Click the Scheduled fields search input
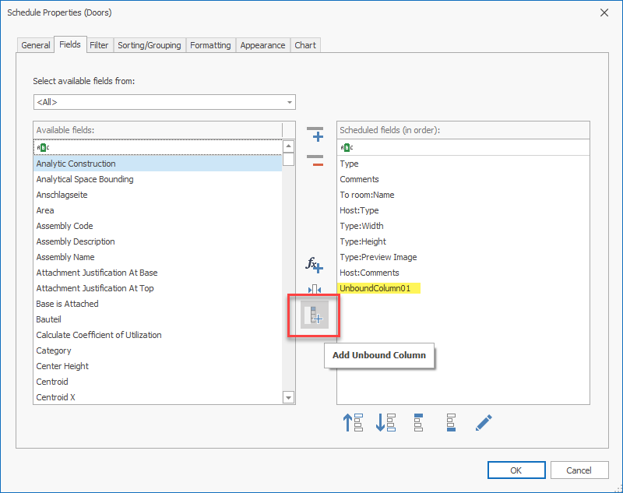The image size is (623, 493). pyautogui.click(x=463, y=147)
